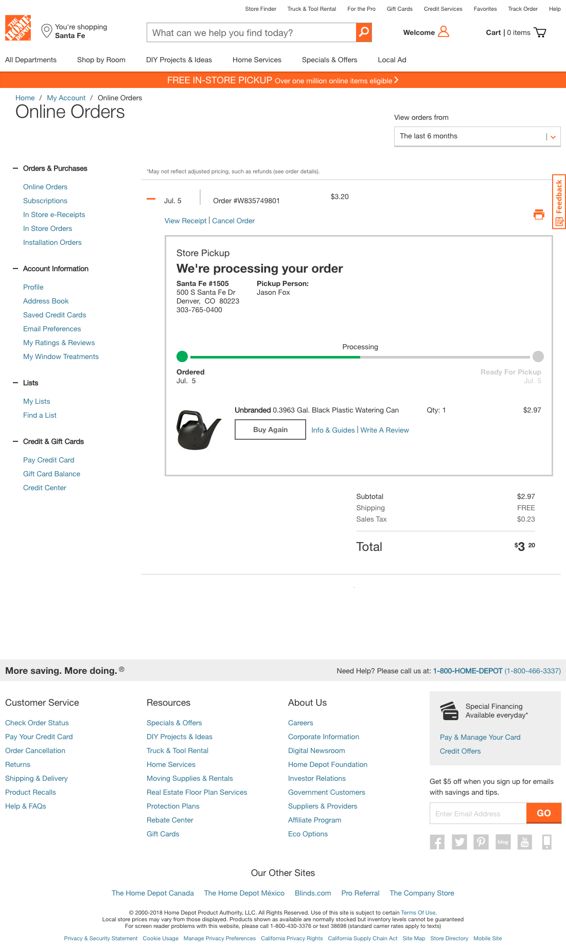Open the My Lists link
Screen dimensions: 566x948
click(x=37, y=401)
